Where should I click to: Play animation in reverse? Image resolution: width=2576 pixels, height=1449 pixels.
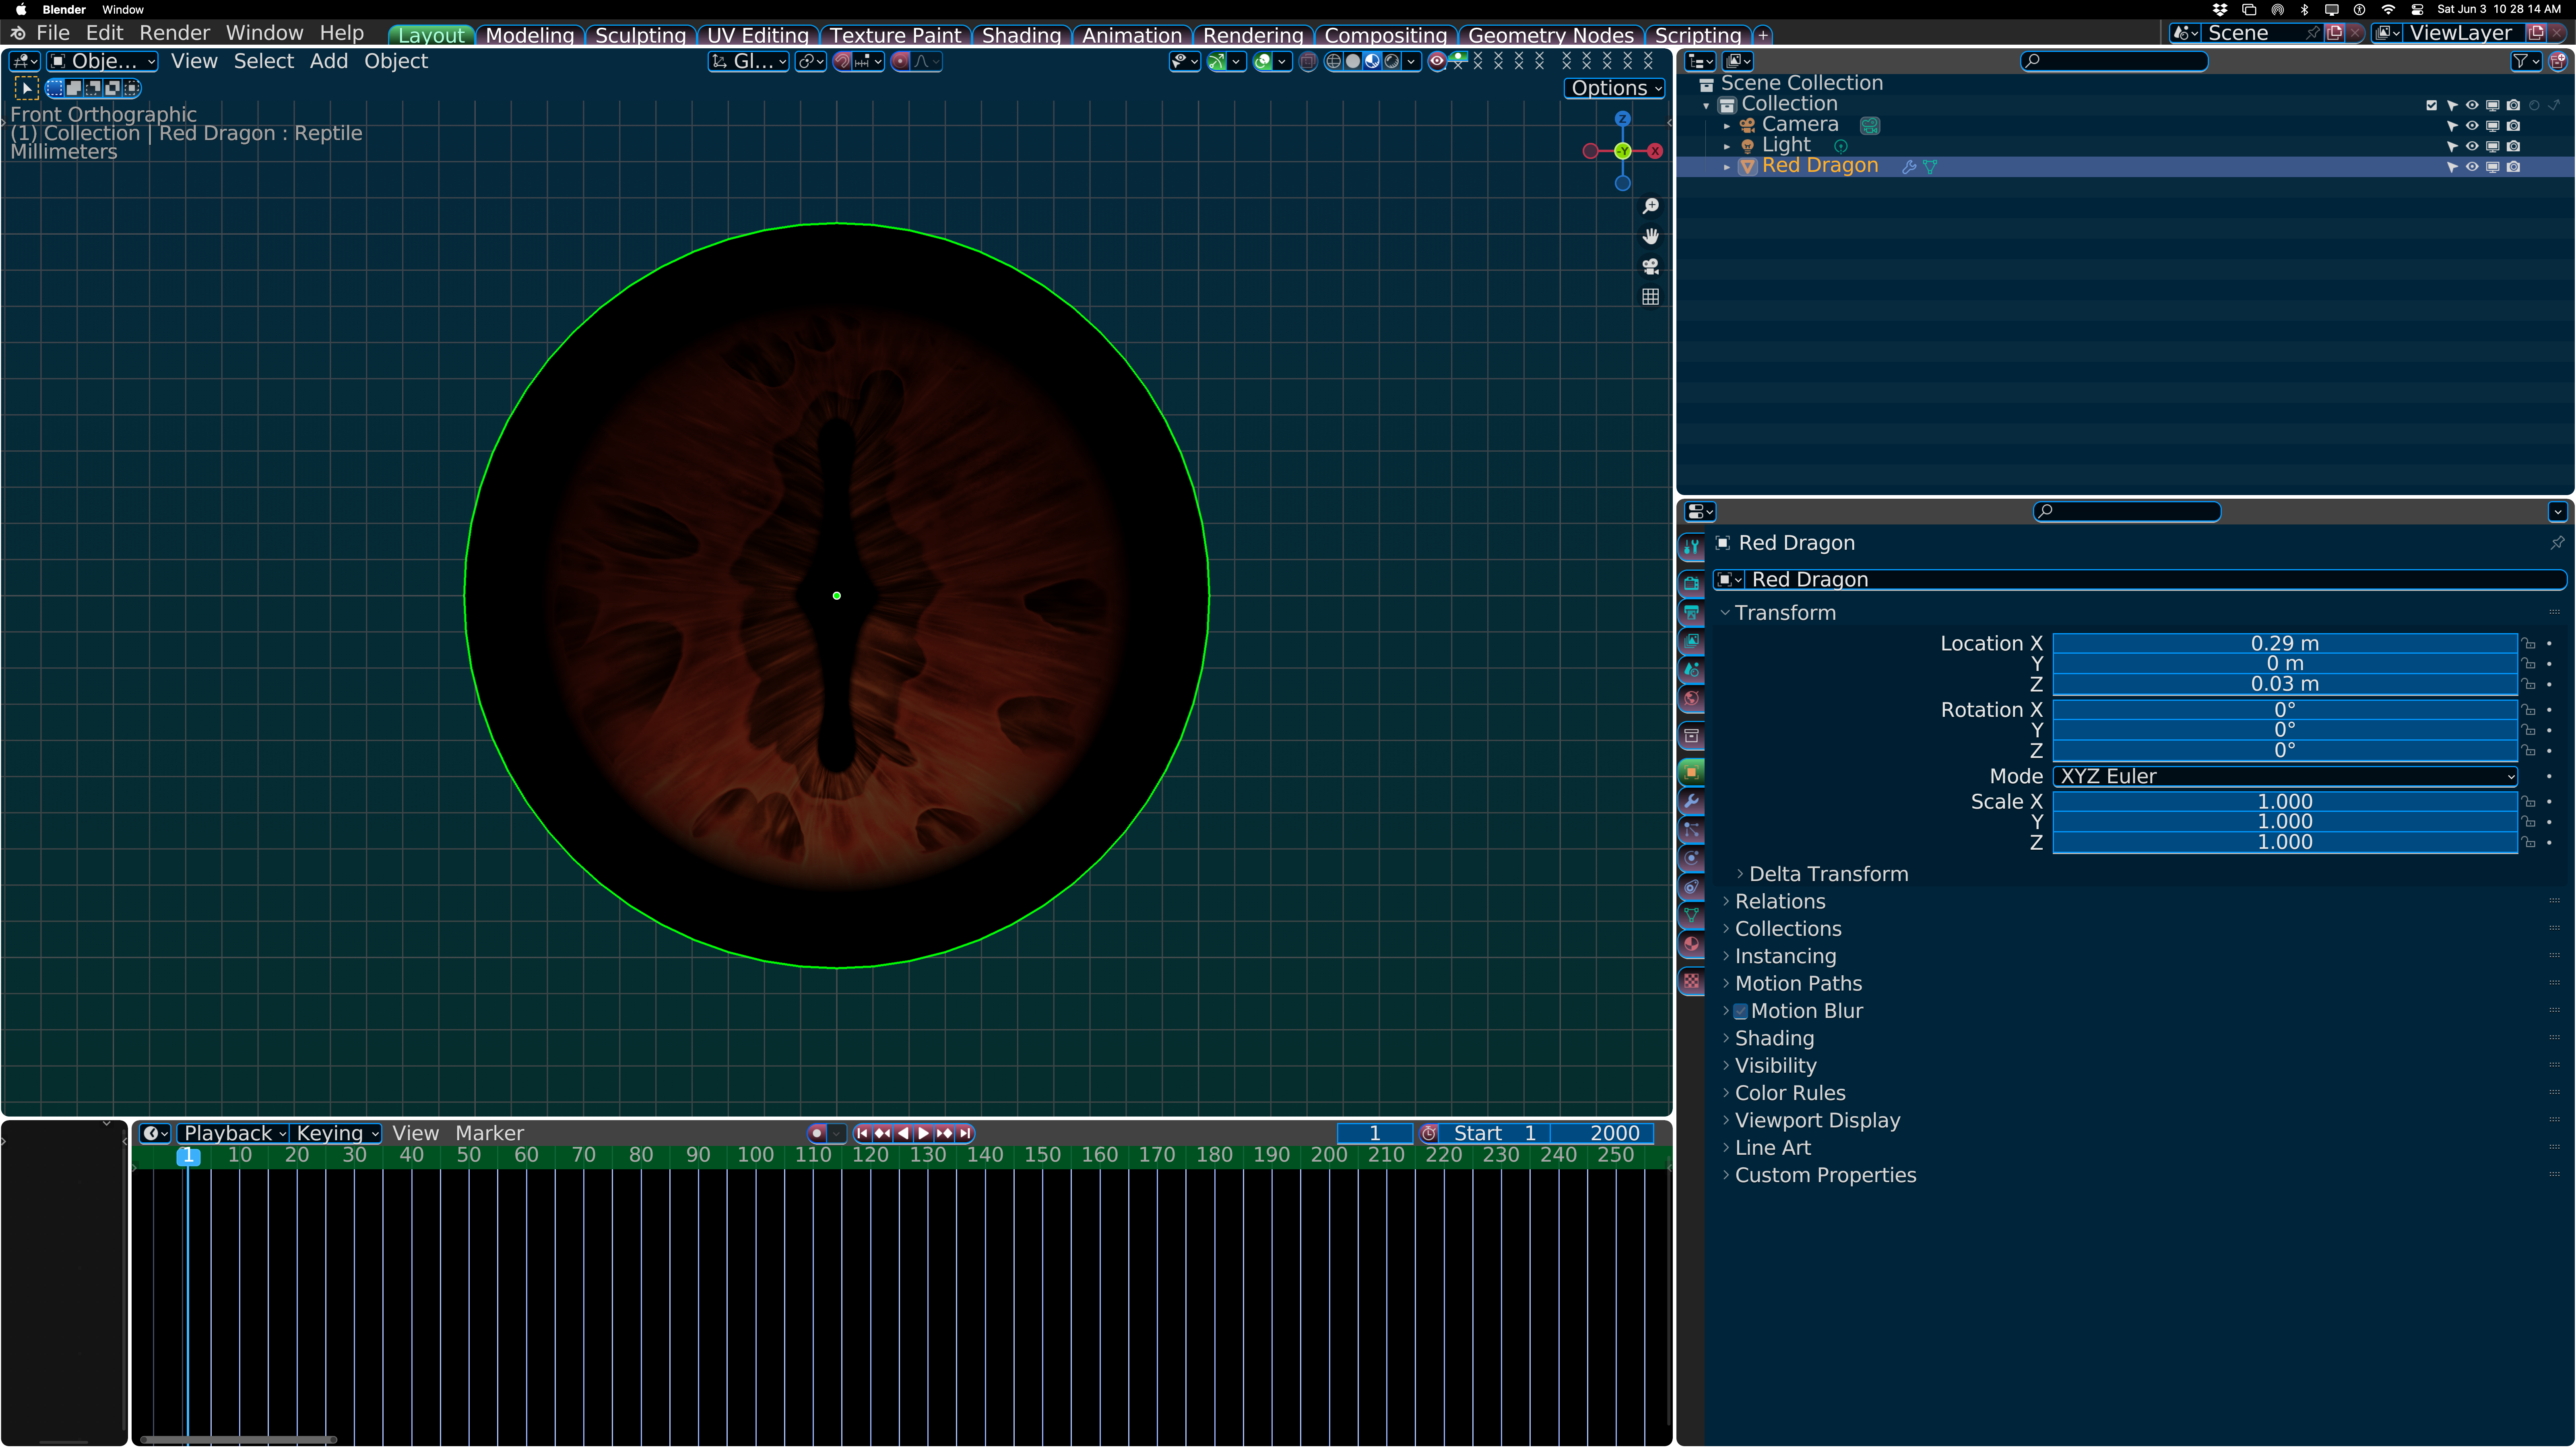pos(903,1133)
